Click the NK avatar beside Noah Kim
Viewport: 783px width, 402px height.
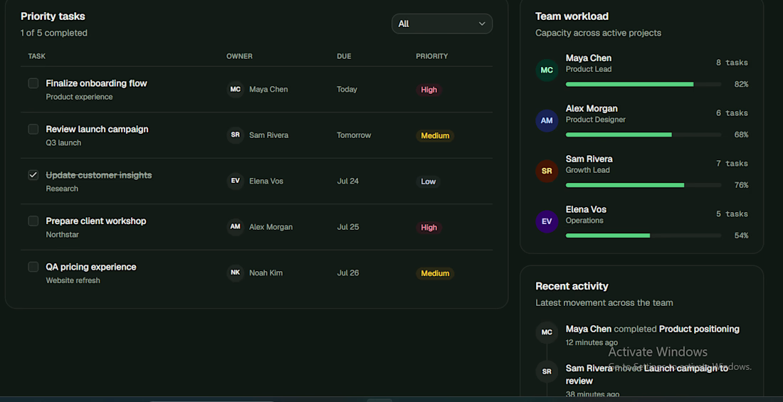235,273
